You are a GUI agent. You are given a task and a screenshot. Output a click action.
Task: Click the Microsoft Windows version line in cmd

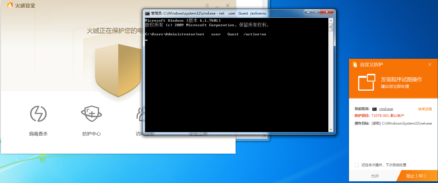tap(183, 21)
